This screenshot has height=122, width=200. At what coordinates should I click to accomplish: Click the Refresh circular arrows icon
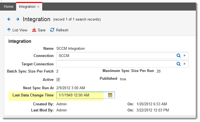point(52,30)
